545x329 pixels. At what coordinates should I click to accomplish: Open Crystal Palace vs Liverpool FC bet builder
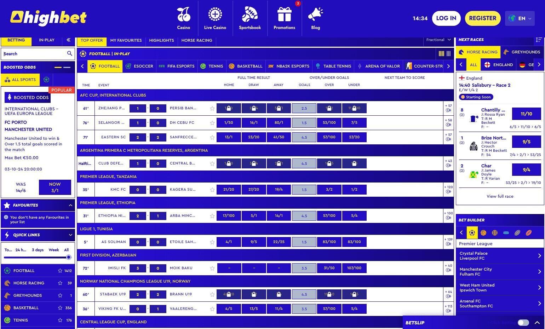tap(500, 256)
